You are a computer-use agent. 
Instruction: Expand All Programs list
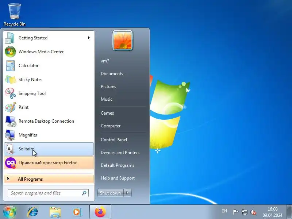pos(49,179)
